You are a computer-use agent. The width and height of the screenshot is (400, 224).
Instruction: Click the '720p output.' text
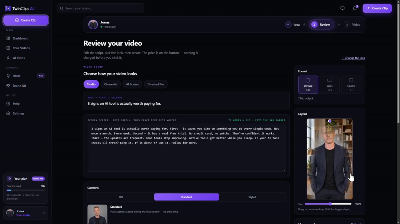tap(306, 98)
